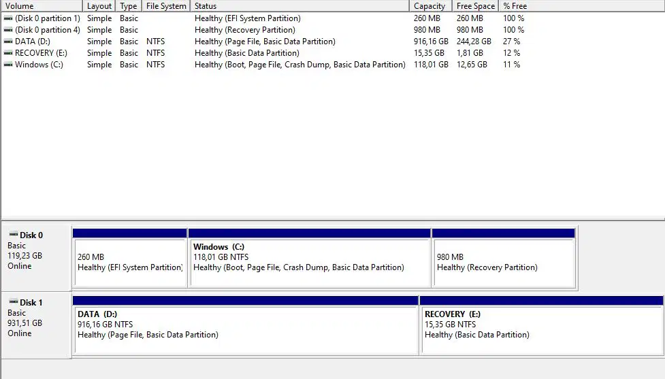Select the DATA (D:) partition block on Disk 1

tap(246, 325)
